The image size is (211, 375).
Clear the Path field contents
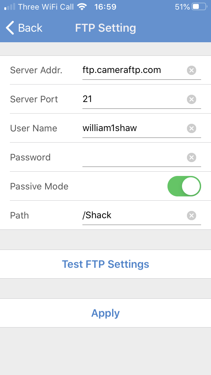click(192, 216)
